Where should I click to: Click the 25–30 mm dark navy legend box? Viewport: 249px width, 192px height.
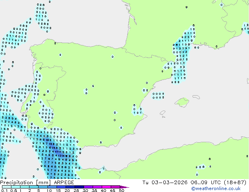(x=79, y=187)
